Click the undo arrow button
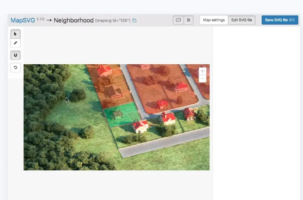 [x=16, y=67]
